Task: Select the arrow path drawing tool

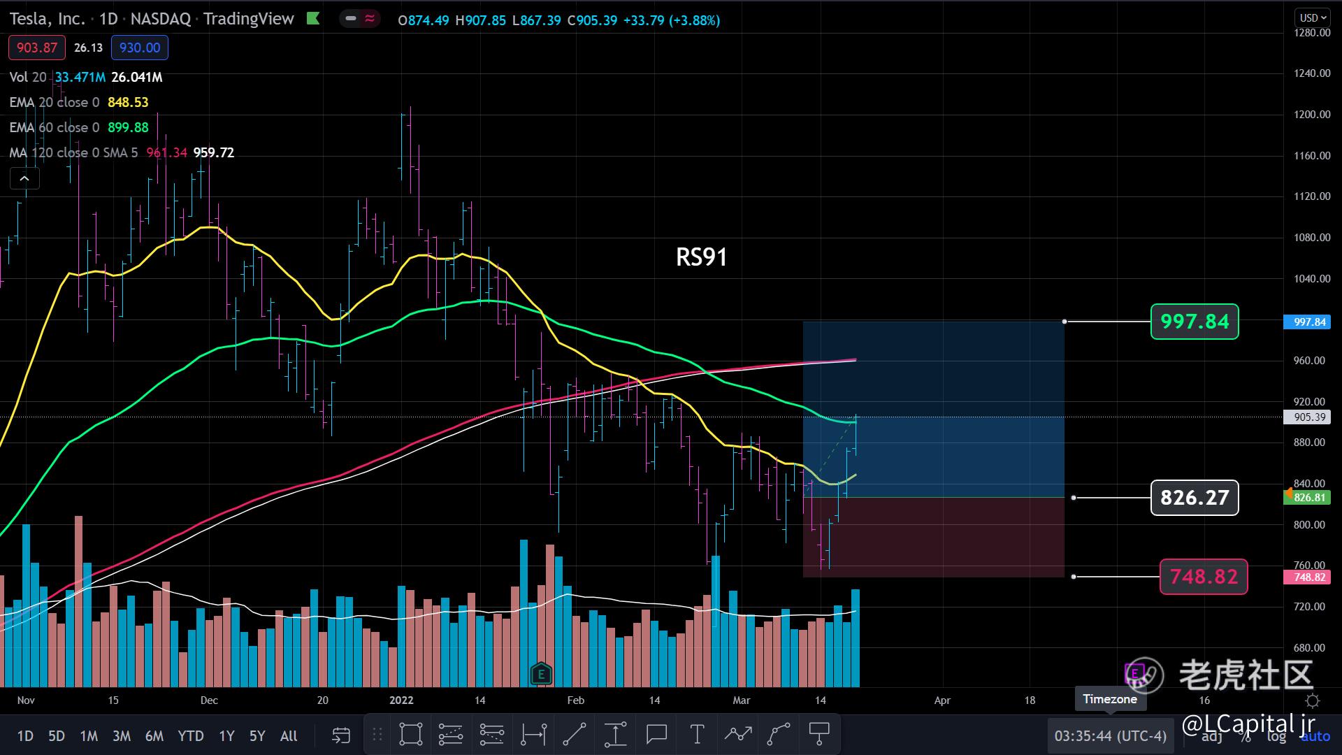Action: click(738, 735)
